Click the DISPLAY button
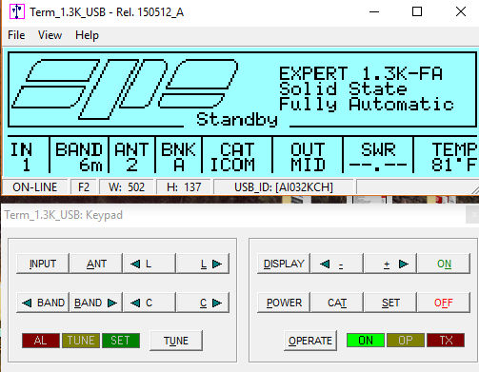 (284, 264)
